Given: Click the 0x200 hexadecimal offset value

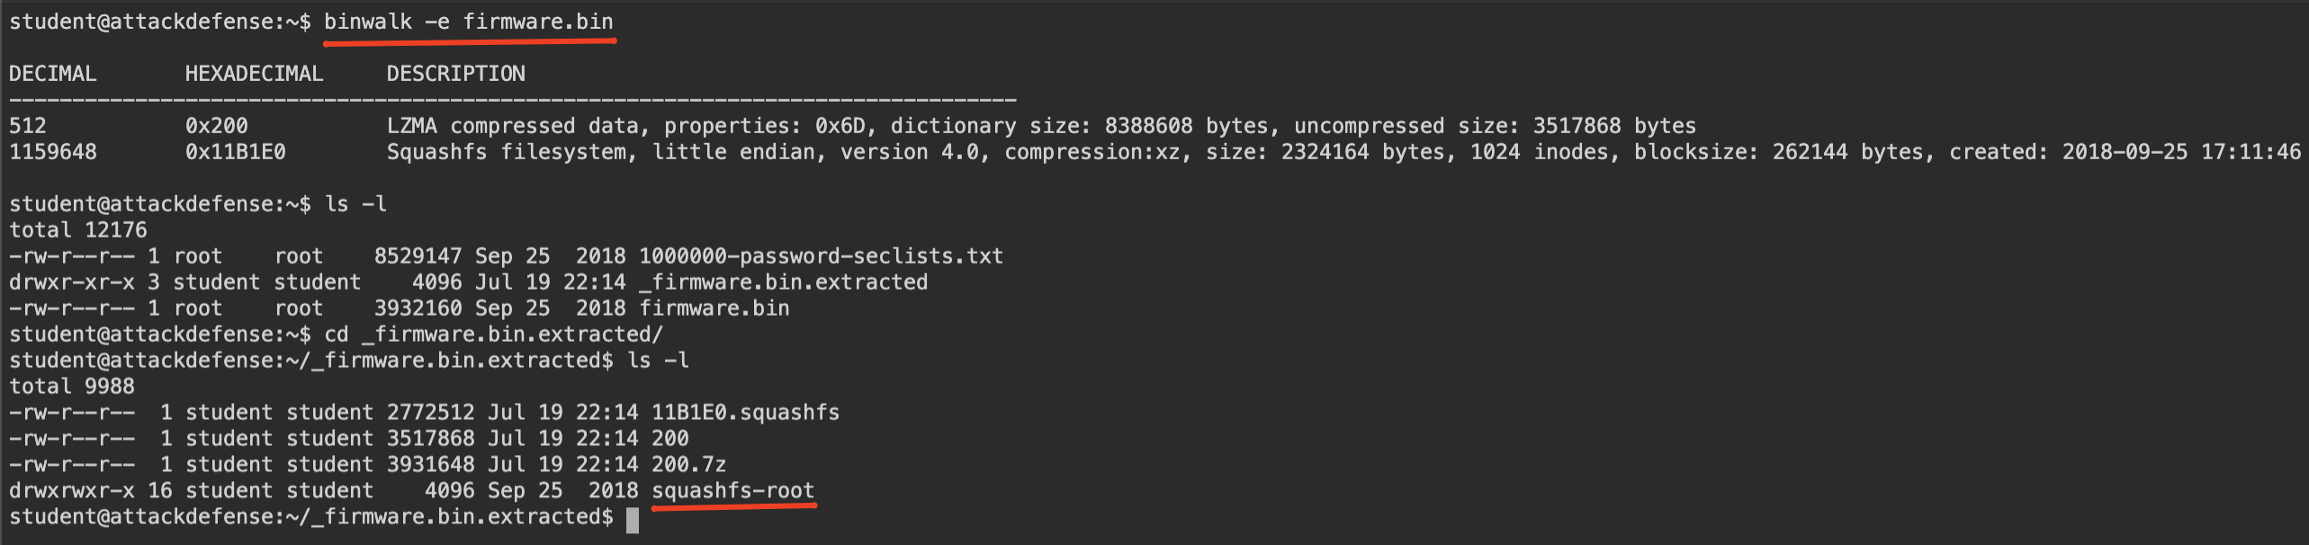Looking at the screenshot, I should point(217,126).
